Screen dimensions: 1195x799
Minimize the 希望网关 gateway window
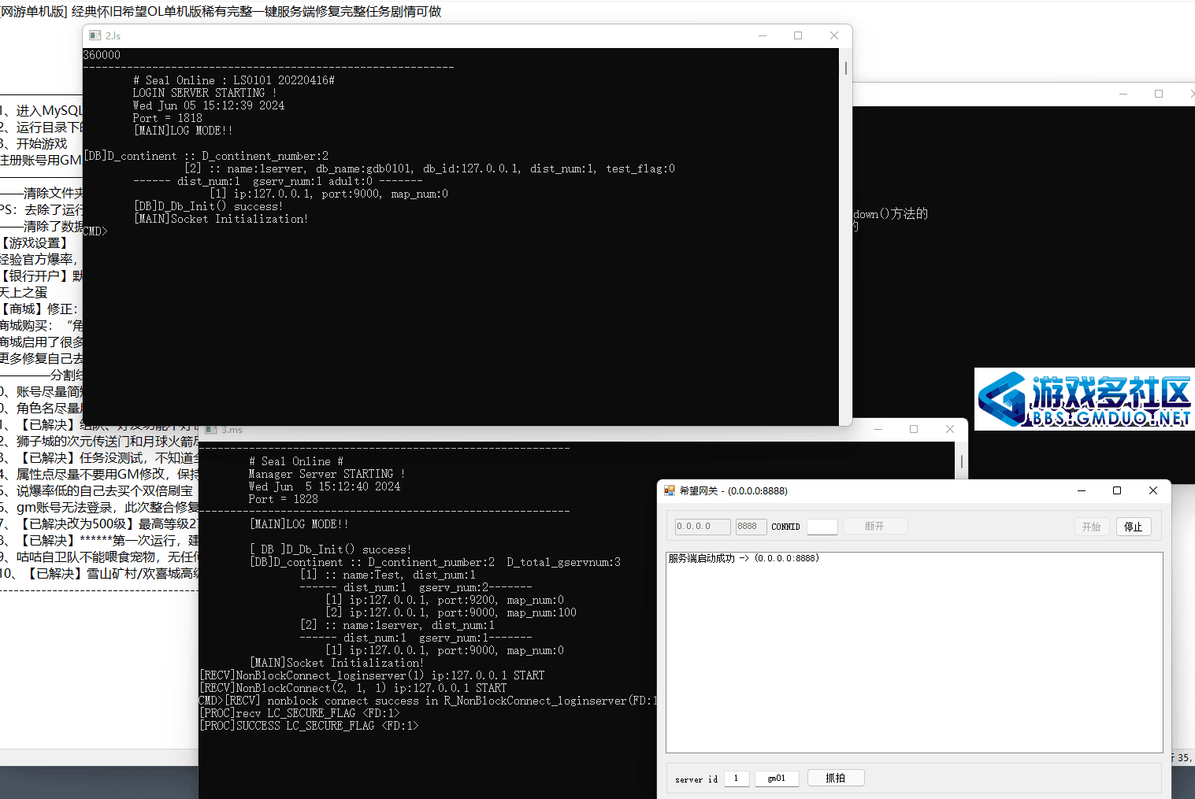pos(1082,490)
